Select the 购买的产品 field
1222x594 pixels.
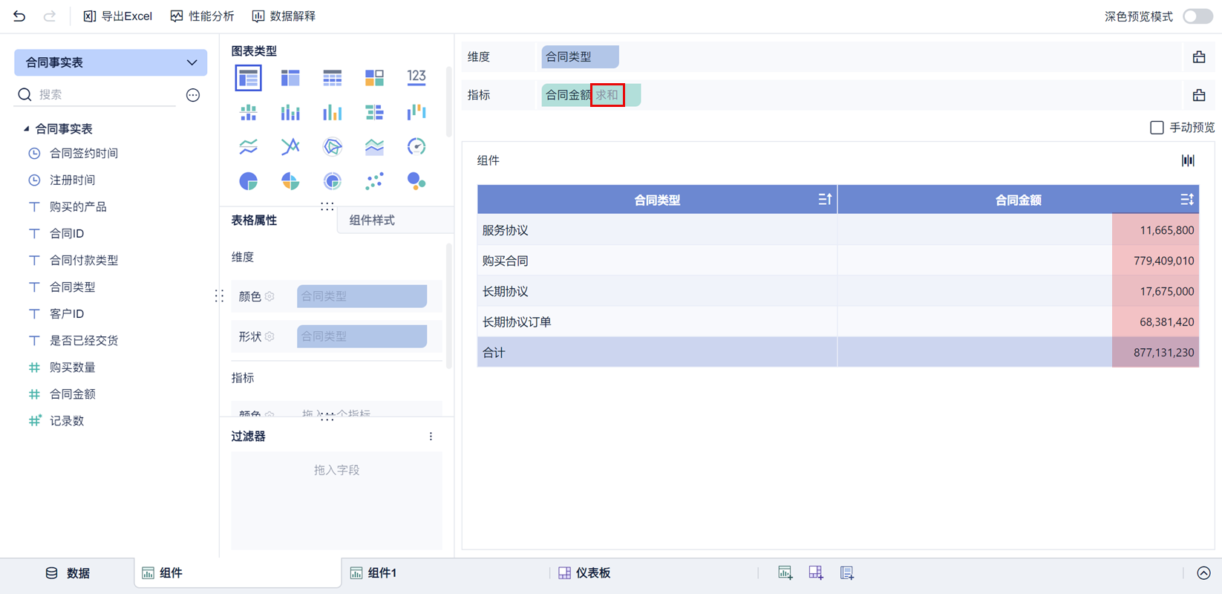click(x=78, y=206)
